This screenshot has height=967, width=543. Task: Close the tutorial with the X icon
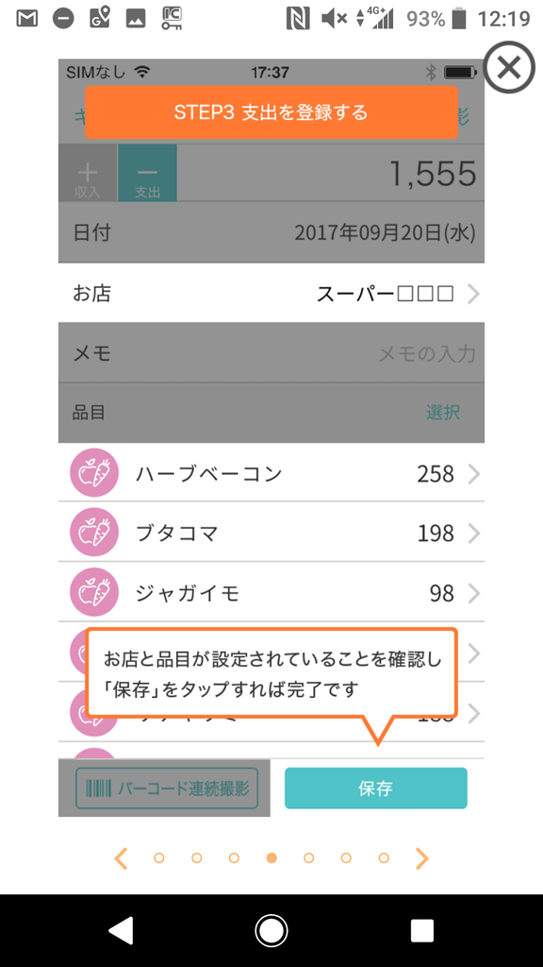point(508,67)
